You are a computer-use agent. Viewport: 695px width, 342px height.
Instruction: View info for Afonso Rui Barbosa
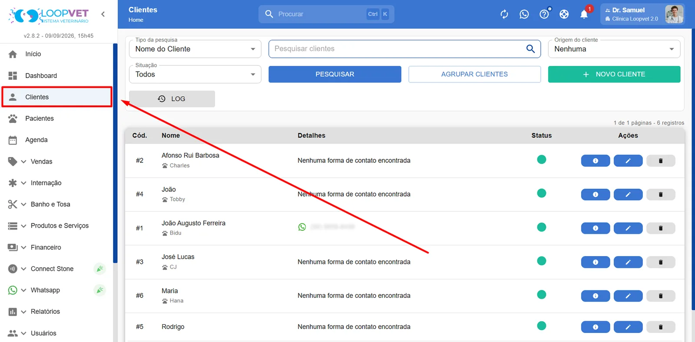596,161
